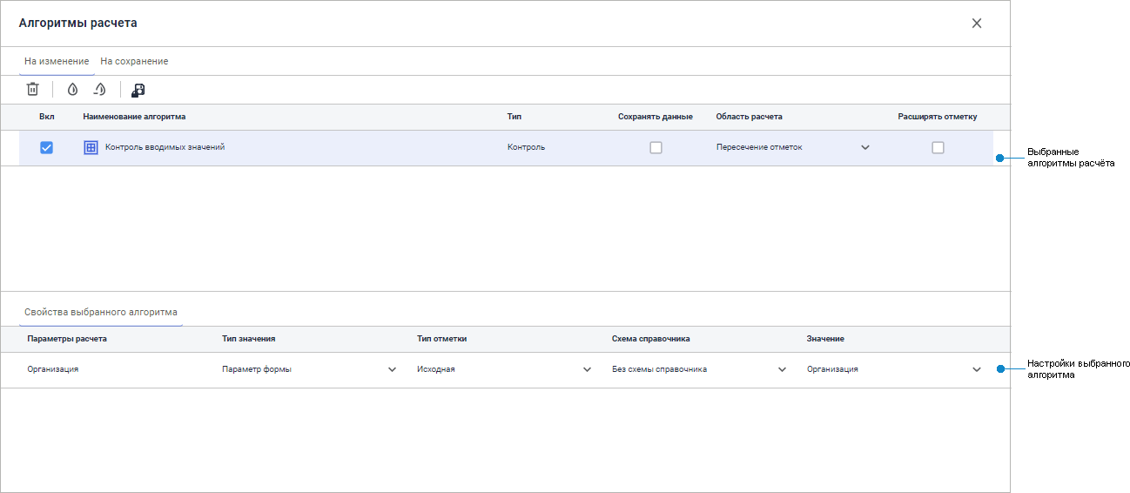1130x493 pixels.
Task: Click the floppy disk save icon
Action: (x=138, y=89)
